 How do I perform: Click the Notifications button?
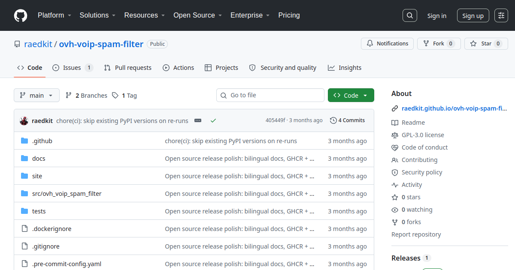tap(388, 44)
